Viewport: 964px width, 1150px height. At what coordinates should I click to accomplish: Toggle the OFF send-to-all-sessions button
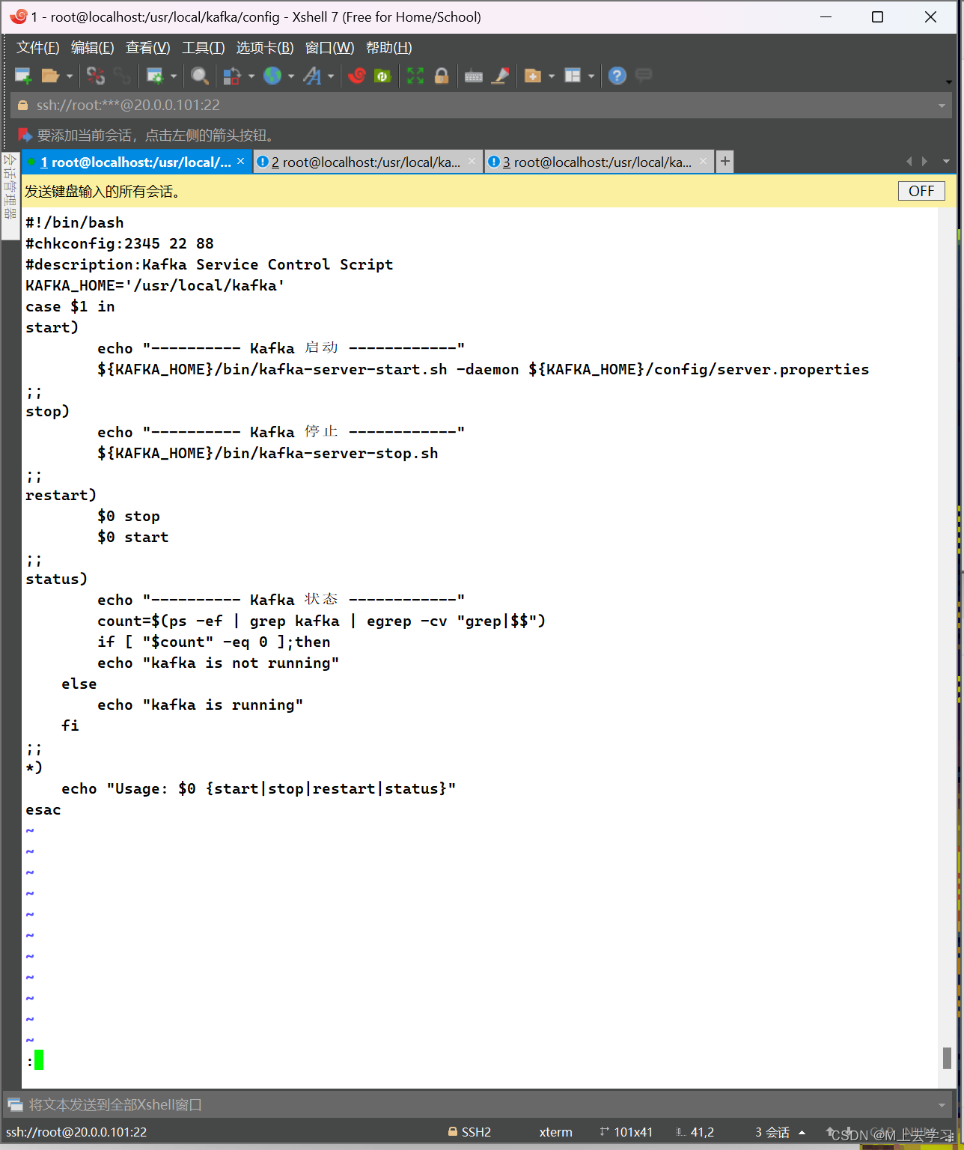coord(921,191)
